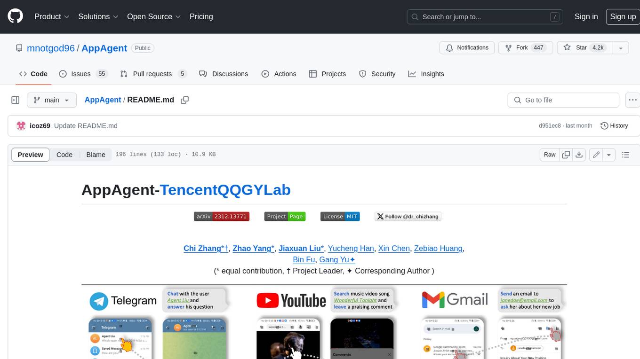
Task: Go to the GitHub homepage via the logo
Action: (x=15, y=16)
